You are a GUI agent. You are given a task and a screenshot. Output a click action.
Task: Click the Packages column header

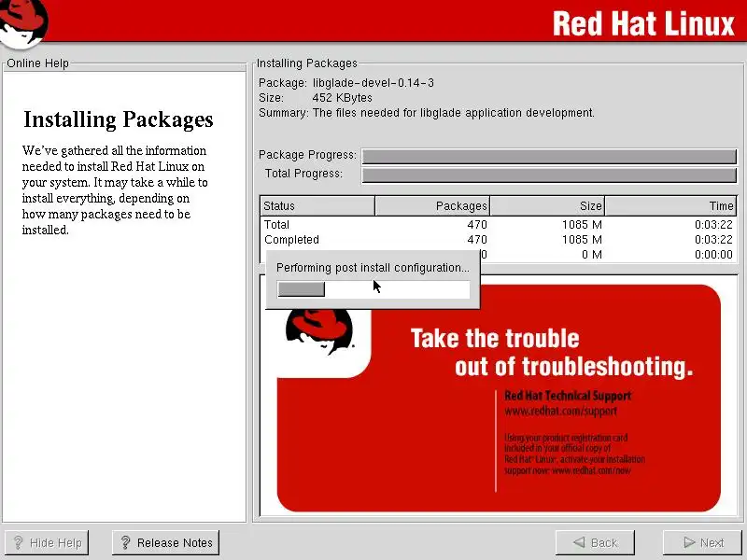(432, 205)
